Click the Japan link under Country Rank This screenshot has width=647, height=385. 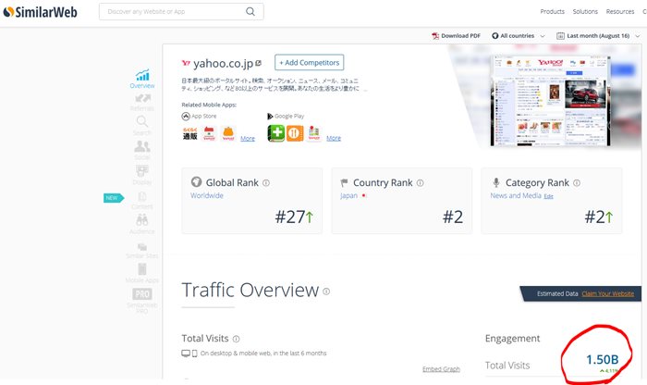coord(348,195)
